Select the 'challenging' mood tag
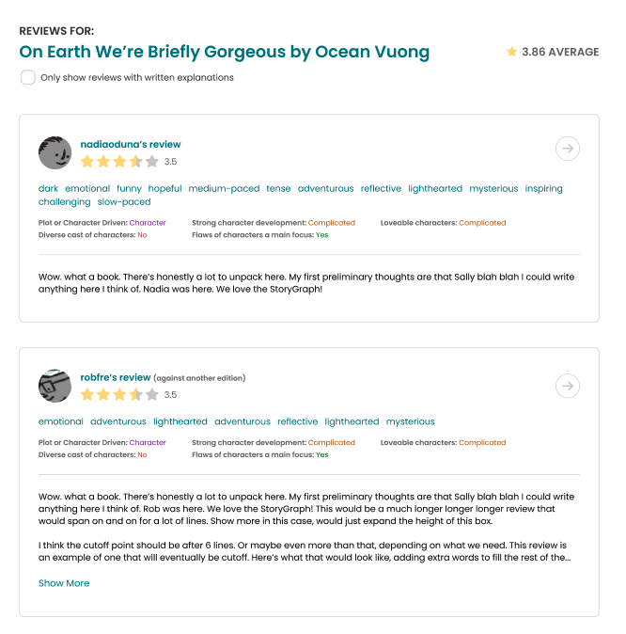Image resolution: width=626 pixels, height=634 pixels. (64, 202)
